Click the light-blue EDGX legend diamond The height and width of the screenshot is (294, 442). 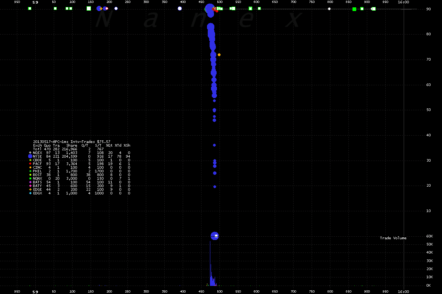(30, 193)
